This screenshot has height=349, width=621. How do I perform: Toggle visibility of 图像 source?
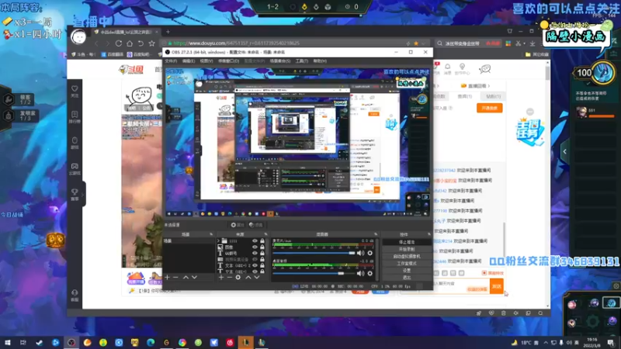(255, 247)
